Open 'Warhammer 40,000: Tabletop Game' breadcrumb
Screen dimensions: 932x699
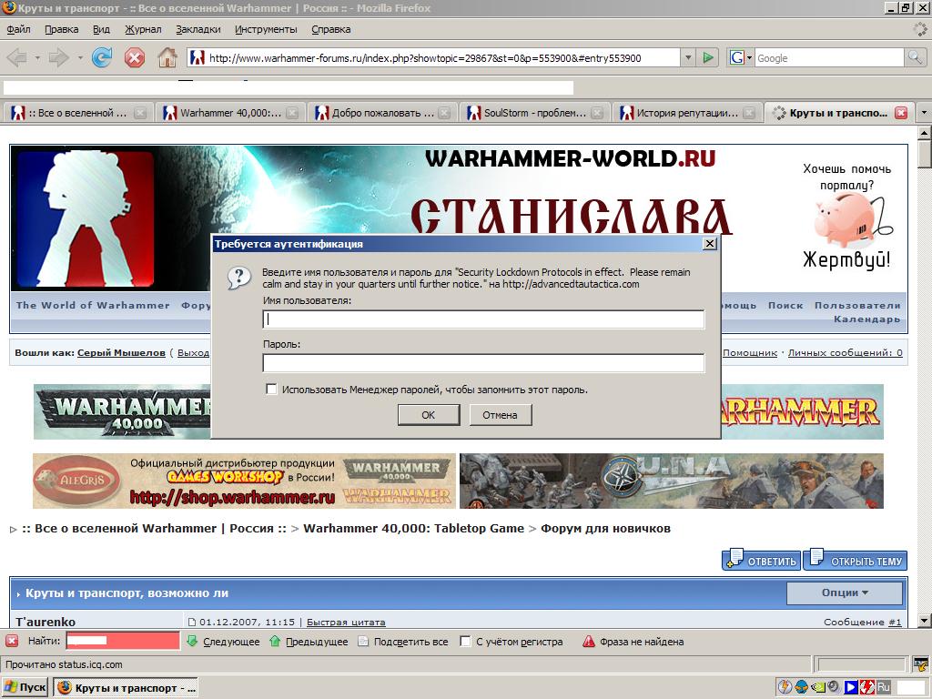[x=414, y=529]
